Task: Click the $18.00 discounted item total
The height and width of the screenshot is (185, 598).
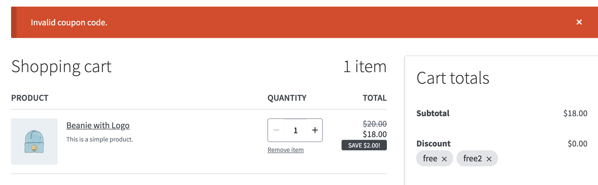Action: tap(375, 135)
